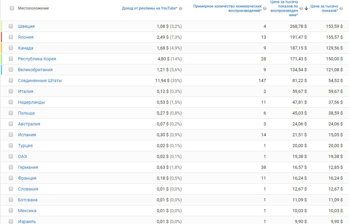Viewport: 349px width, 224px height.
Task: Sort by last column Цена за тысячу показов
Action: [324, 8]
